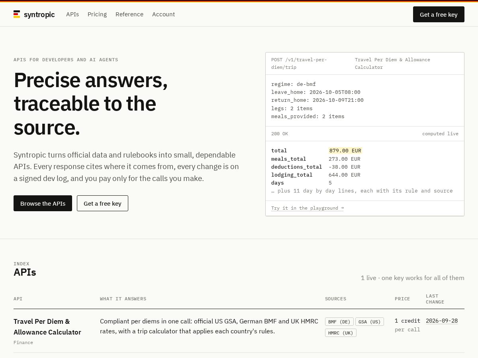The height and width of the screenshot is (358, 478).
Task: Click the meals_total 273.00 EUR value
Action: (345, 159)
